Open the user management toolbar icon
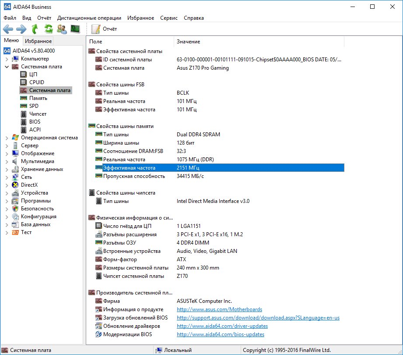403x355 pixels. click(x=62, y=29)
